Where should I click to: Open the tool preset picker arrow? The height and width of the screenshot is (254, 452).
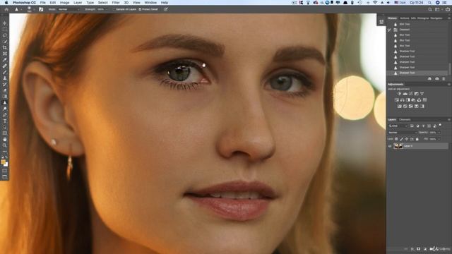click(20, 9)
